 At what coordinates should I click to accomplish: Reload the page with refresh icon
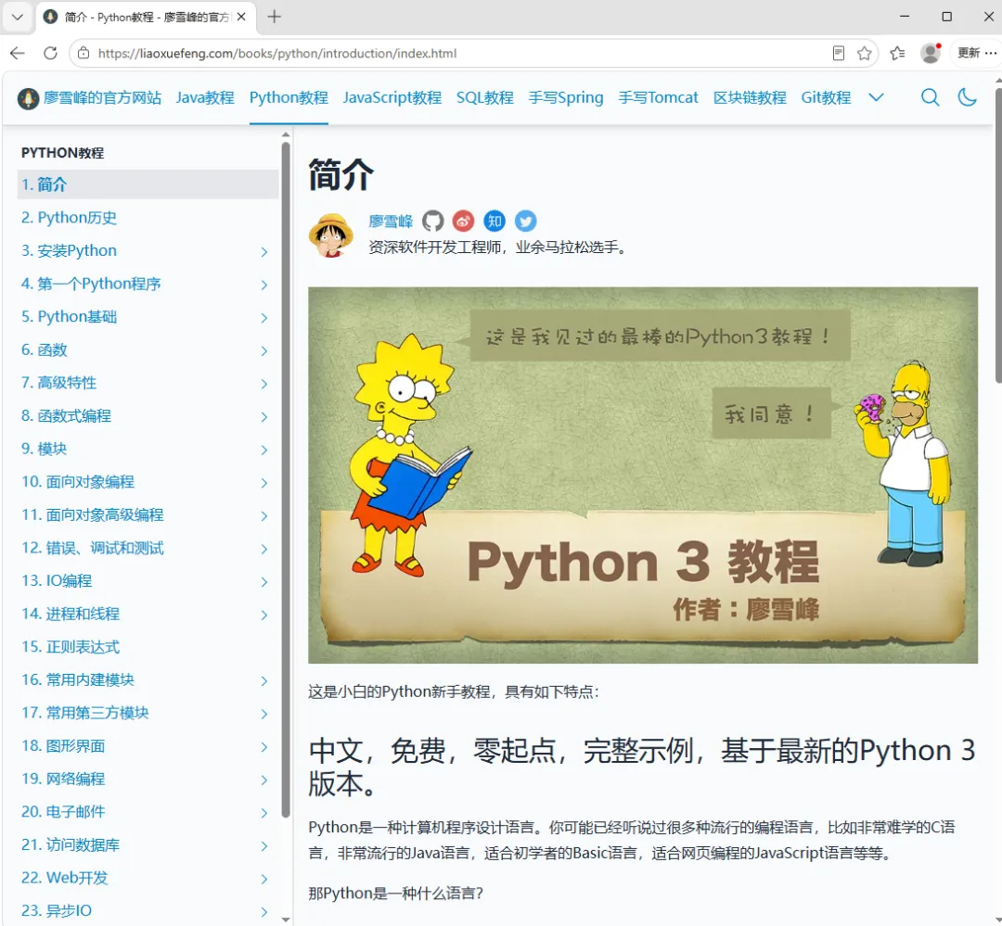click(x=50, y=53)
